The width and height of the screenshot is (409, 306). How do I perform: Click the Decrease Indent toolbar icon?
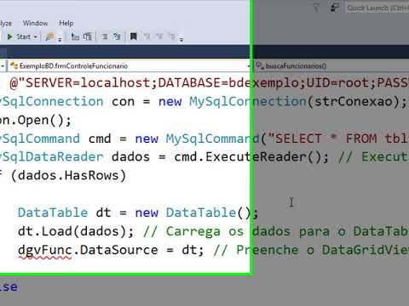(75, 37)
